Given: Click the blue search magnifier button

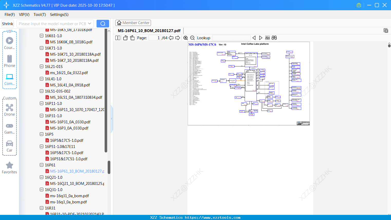Looking at the screenshot, I should (103, 24).
